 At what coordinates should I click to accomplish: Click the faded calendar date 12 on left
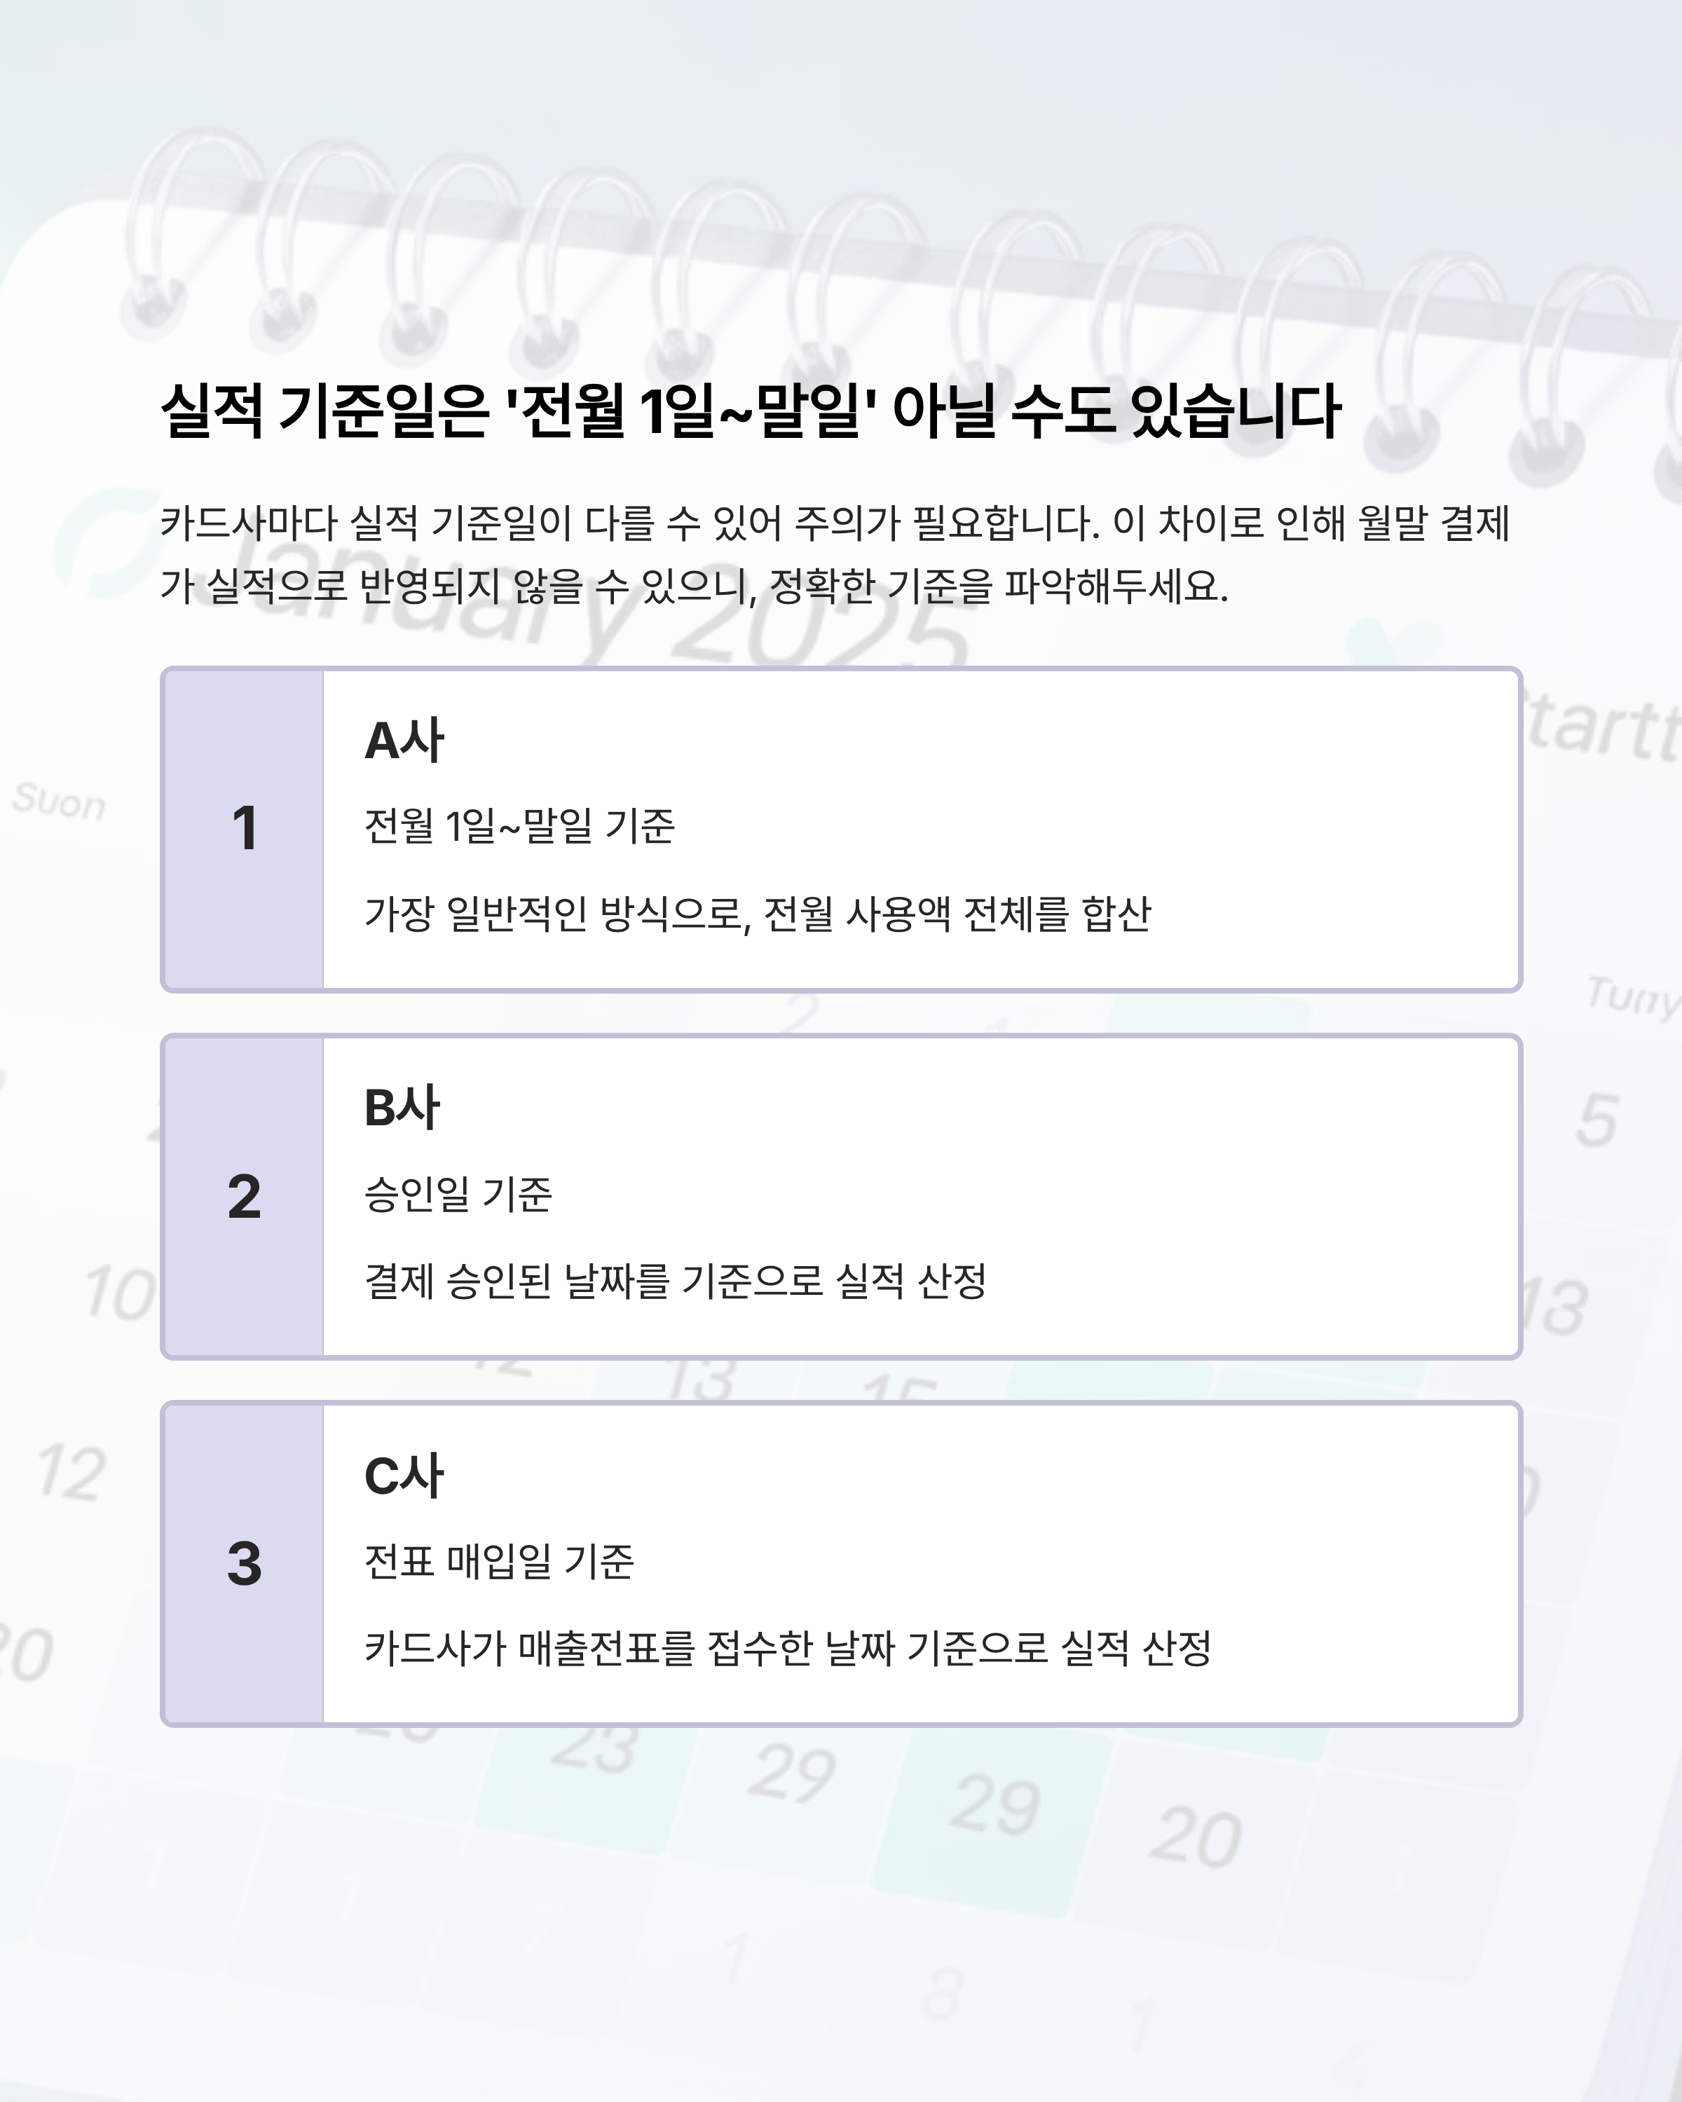pos(70,1472)
